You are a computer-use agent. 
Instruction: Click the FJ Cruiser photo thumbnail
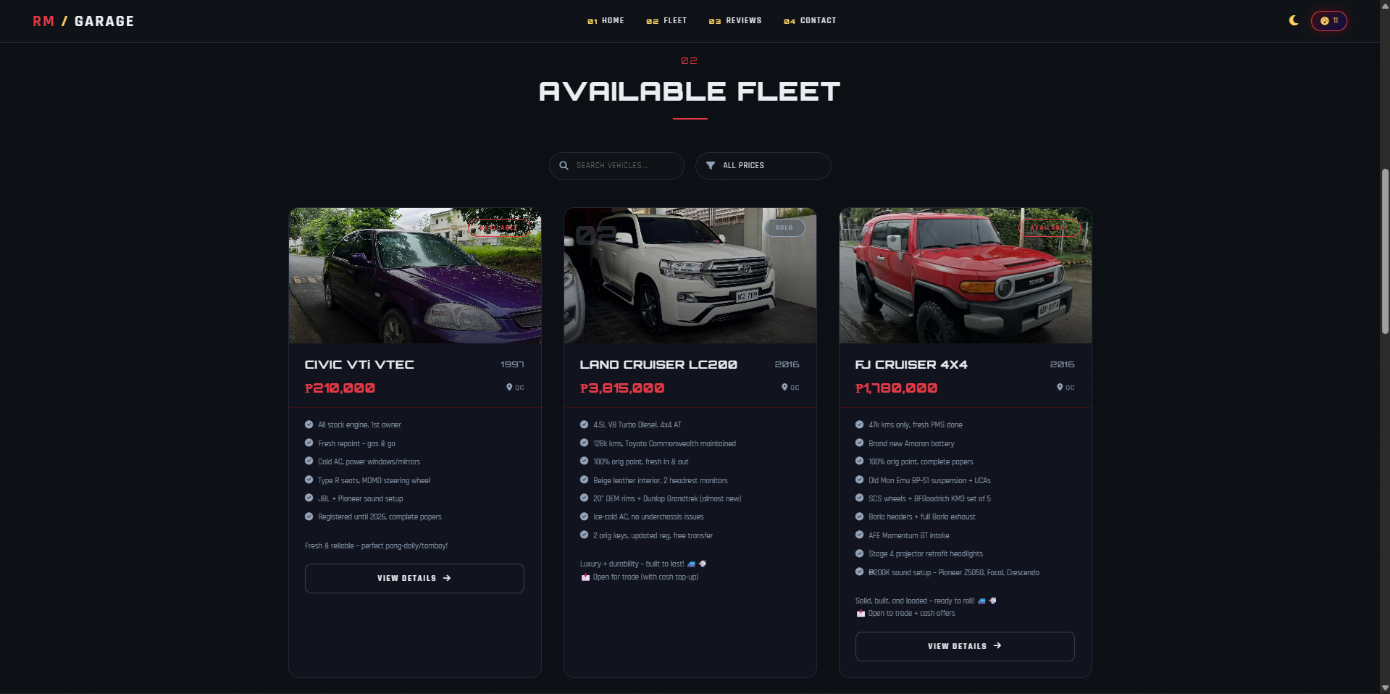pos(965,275)
